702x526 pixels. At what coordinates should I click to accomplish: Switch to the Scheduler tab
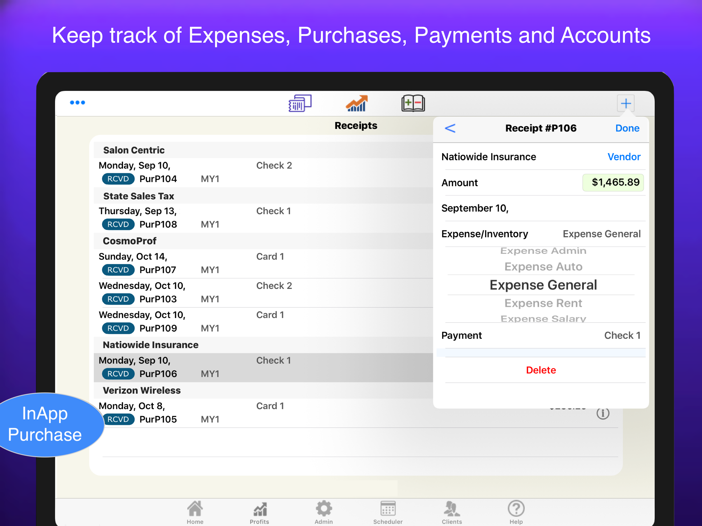[388, 512]
